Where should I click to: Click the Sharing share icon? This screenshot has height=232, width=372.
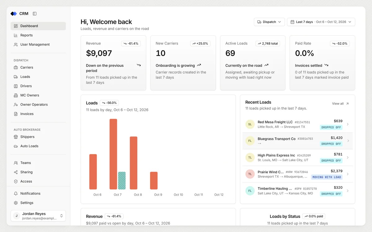(x=16, y=172)
